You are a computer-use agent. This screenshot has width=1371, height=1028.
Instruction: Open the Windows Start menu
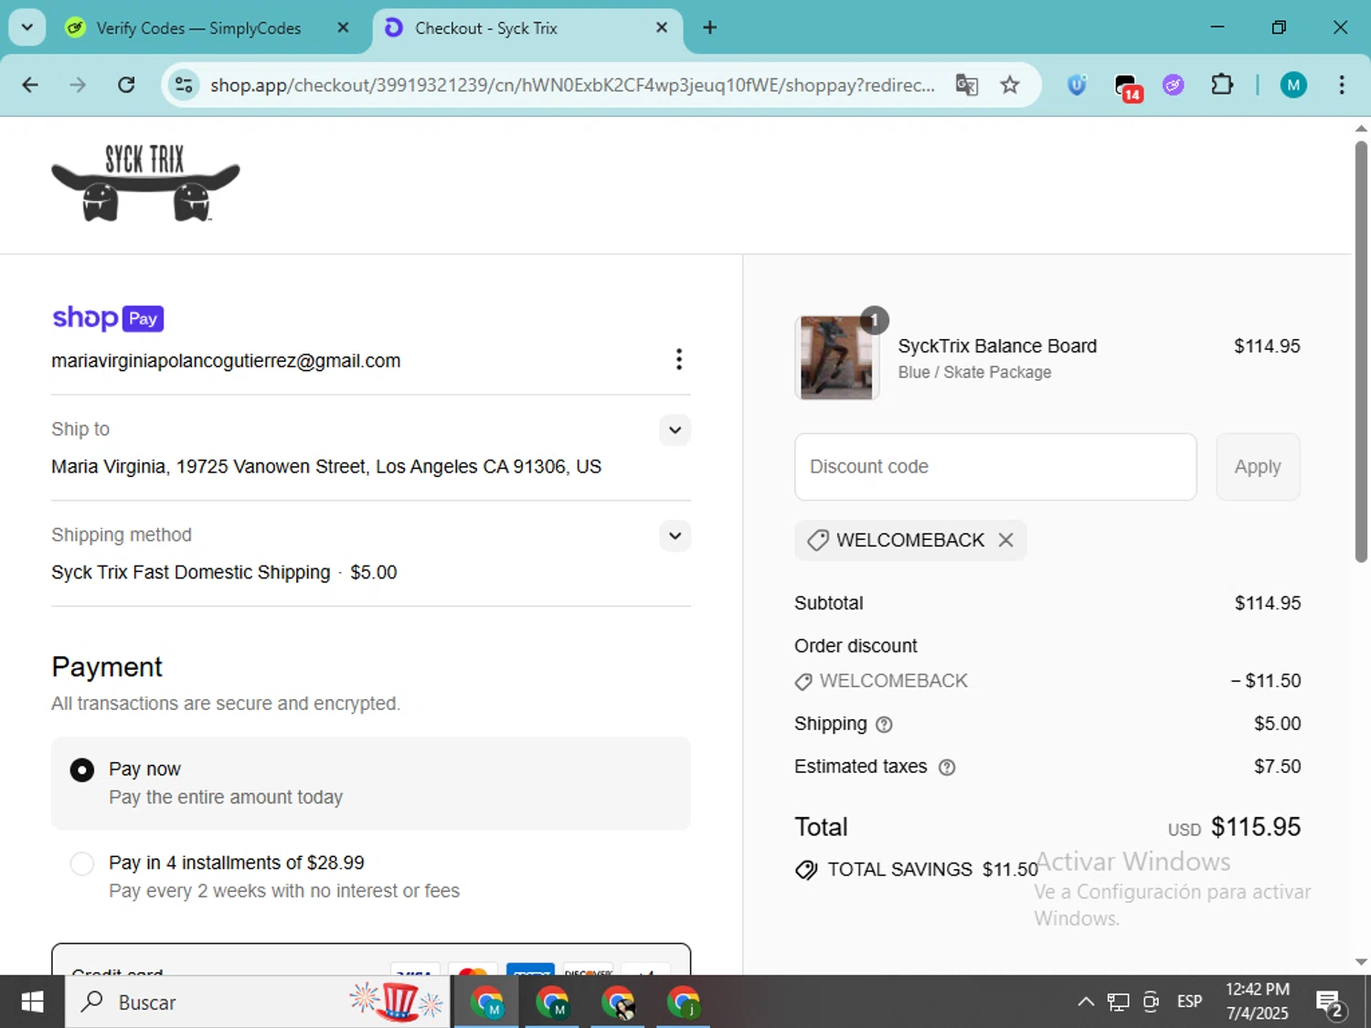(x=32, y=1002)
